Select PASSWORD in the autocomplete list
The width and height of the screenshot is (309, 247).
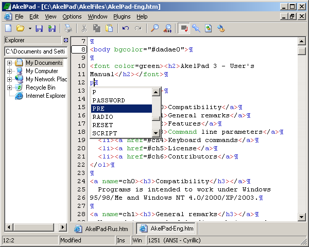[x=109, y=100]
